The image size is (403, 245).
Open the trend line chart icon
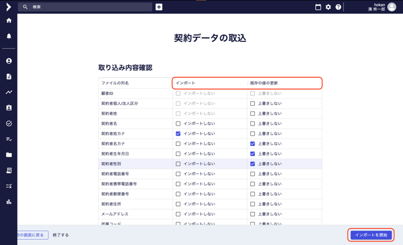click(x=9, y=92)
